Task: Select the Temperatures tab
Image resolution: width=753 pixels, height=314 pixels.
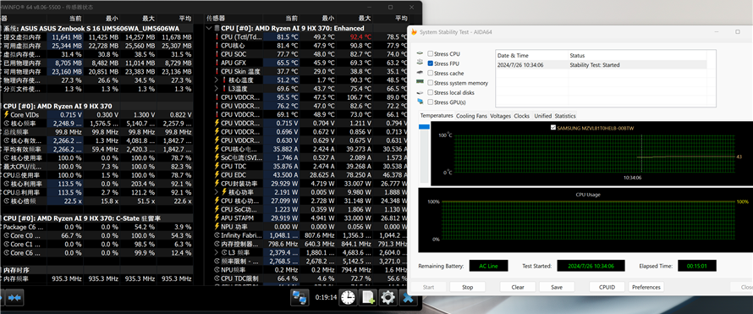Action: click(x=437, y=116)
